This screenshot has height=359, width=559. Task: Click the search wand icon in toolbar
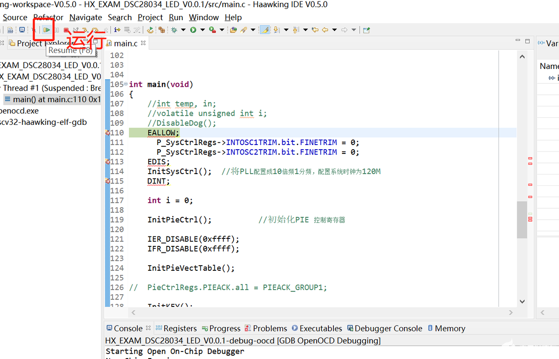pos(244,30)
